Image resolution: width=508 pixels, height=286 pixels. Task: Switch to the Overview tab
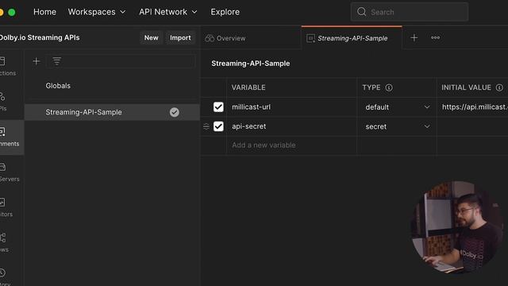tap(225, 38)
